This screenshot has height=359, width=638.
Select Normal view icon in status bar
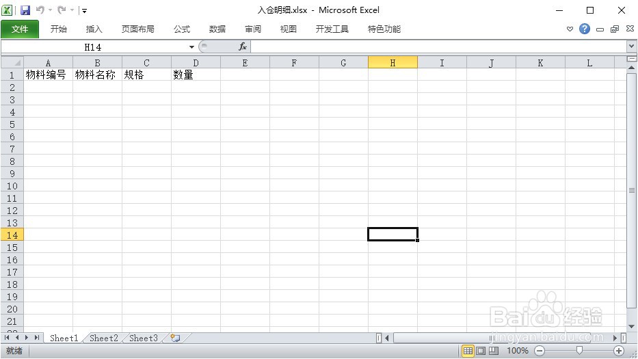point(468,350)
